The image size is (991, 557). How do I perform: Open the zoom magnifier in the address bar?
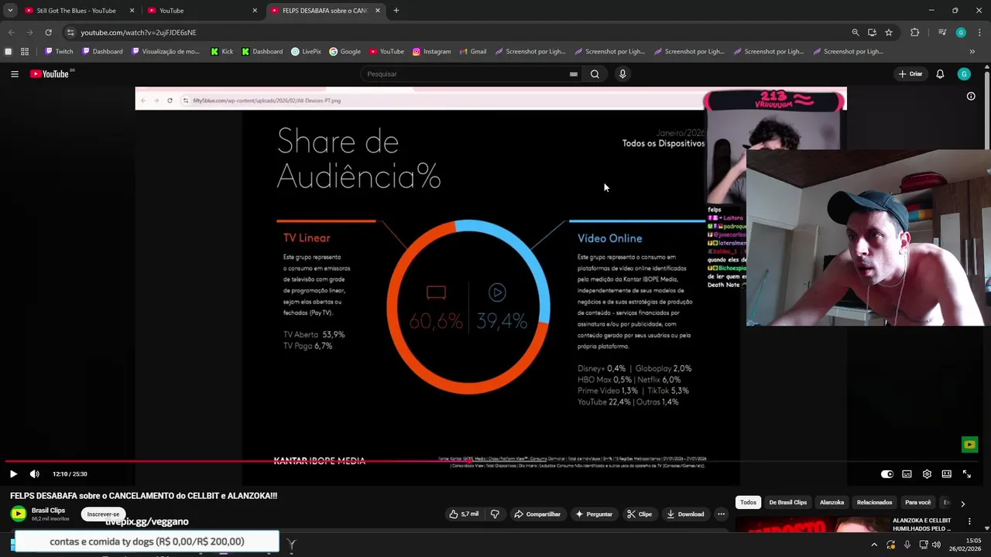(x=855, y=32)
